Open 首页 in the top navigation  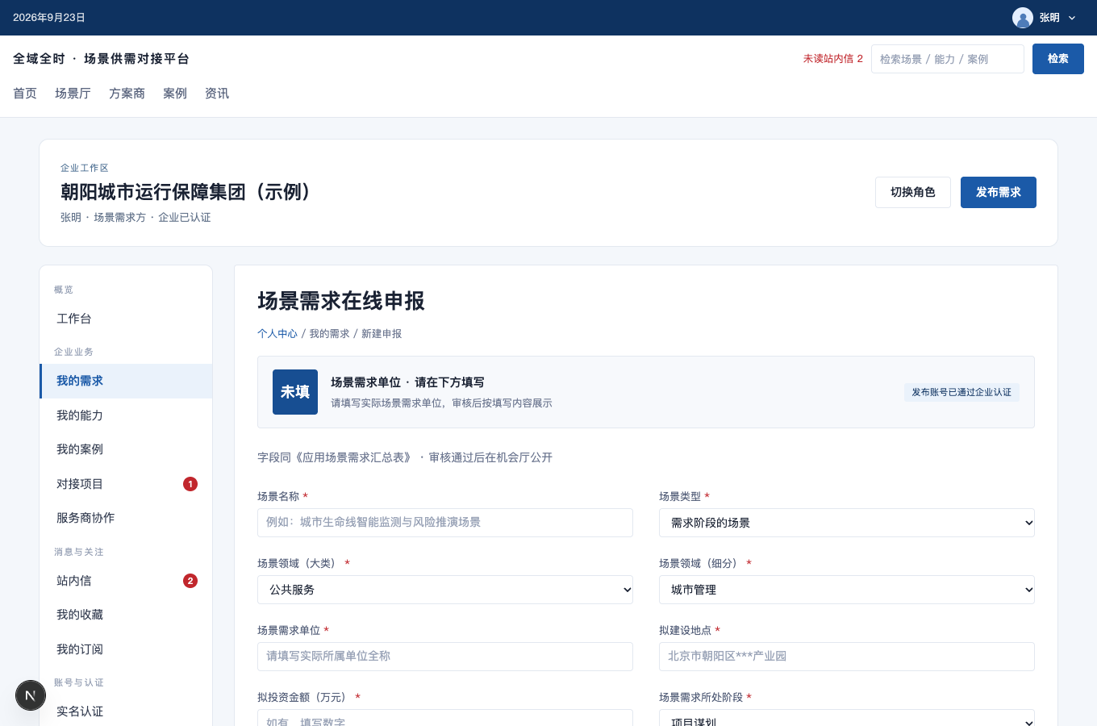[25, 94]
